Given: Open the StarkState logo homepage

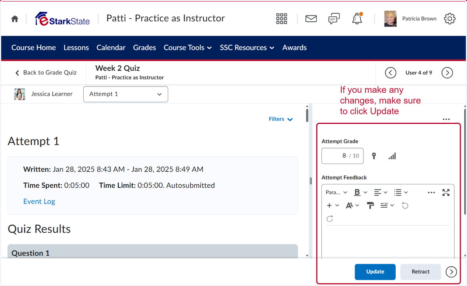Looking at the screenshot, I should pos(62,19).
